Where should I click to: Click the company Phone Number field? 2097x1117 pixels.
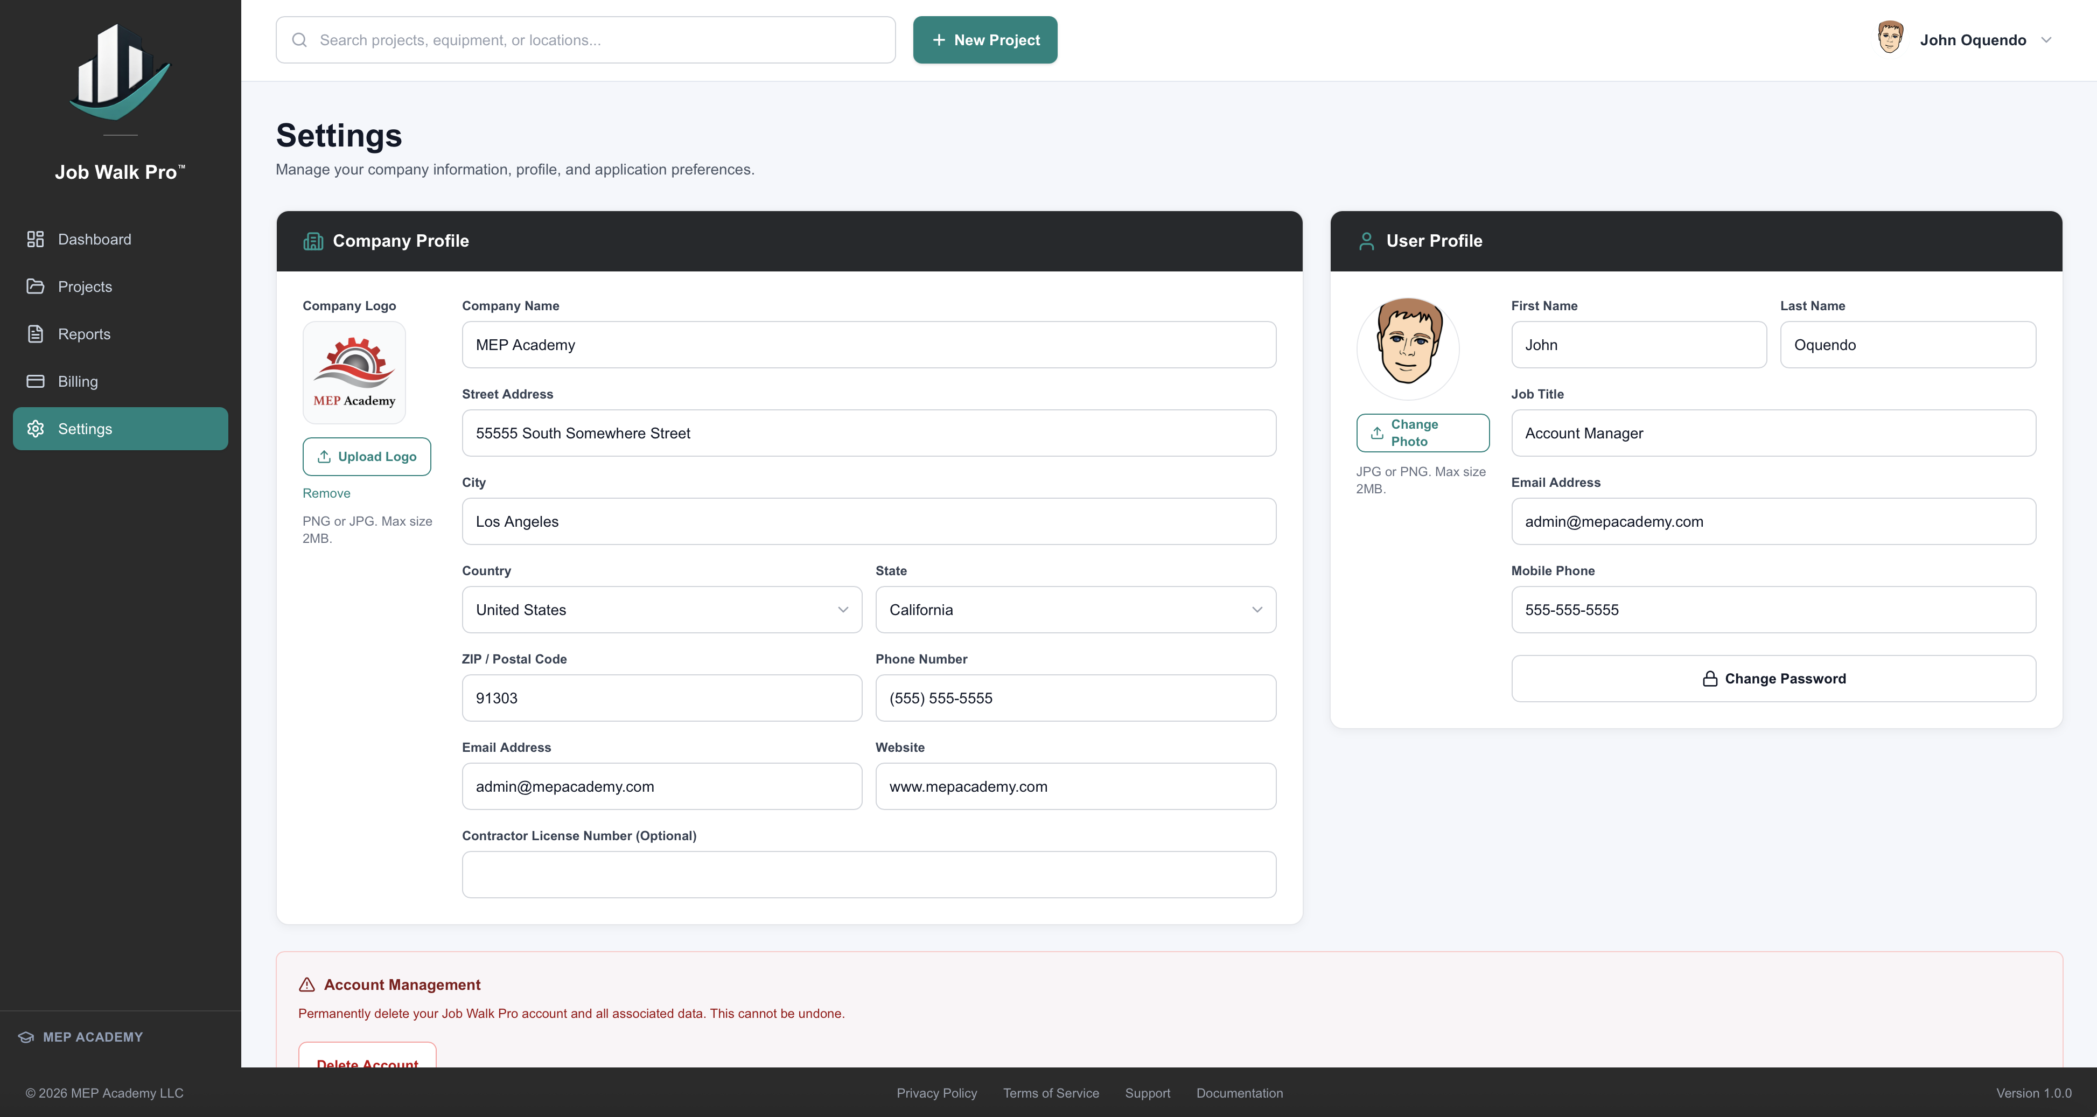(1075, 697)
